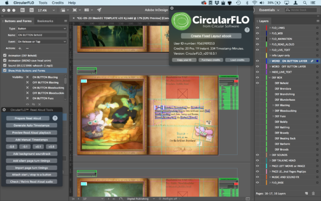Hide the FLO_LINKS layer
321x201 pixels.
click(x=257, y=28)
